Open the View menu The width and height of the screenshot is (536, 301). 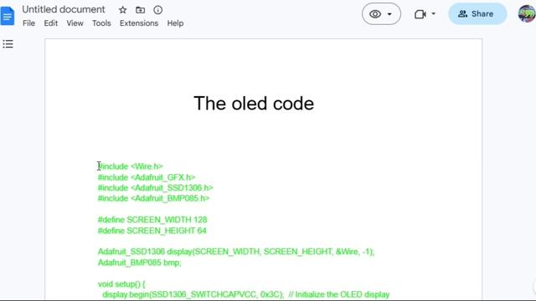(x=75, y=23)
